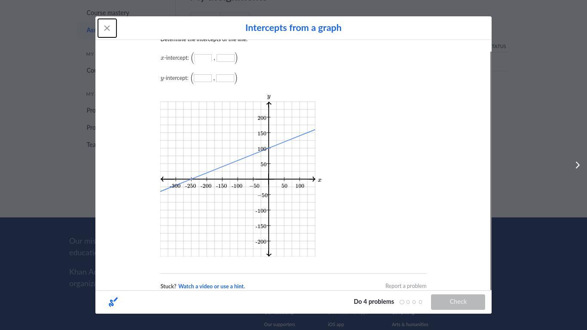The image size is (587, 330).
Task: Click the x-intercept label
Action: (174, 58)
